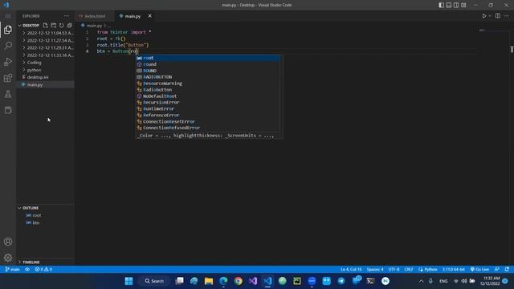Choose 'ResourceWarning' autocomplete suggestion
This screenshot has width=514, height=289.
coord(208,83)
